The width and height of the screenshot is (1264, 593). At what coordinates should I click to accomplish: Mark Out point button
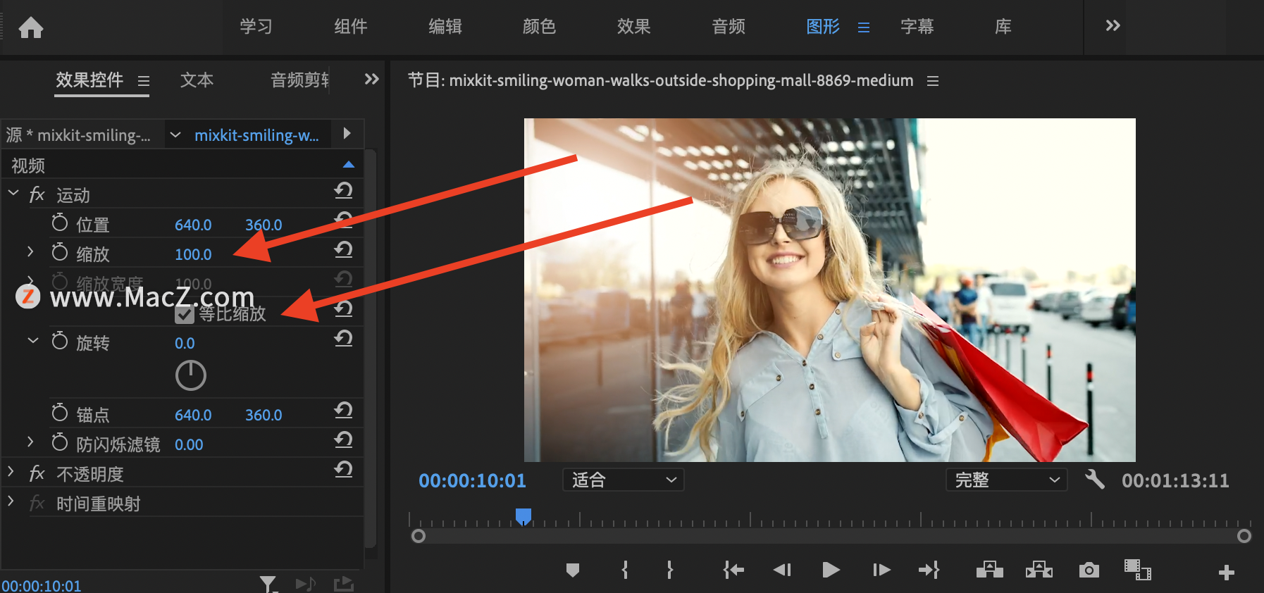pyautogui.click(x=670, y=570)
